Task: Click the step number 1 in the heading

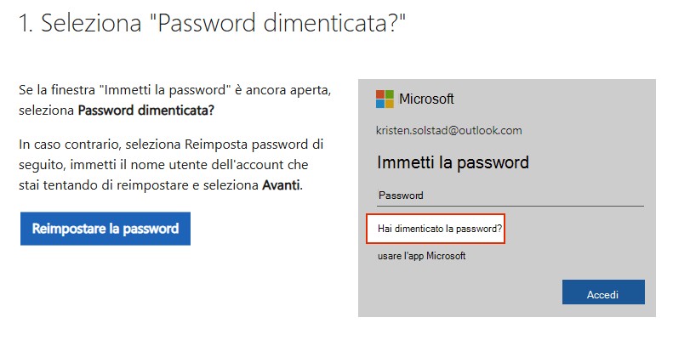Action: (25, 25)
